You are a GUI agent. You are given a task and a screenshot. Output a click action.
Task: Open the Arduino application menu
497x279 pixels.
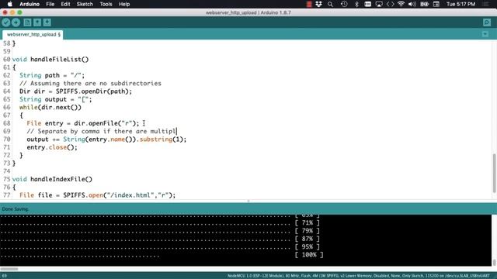coord(30,4)
